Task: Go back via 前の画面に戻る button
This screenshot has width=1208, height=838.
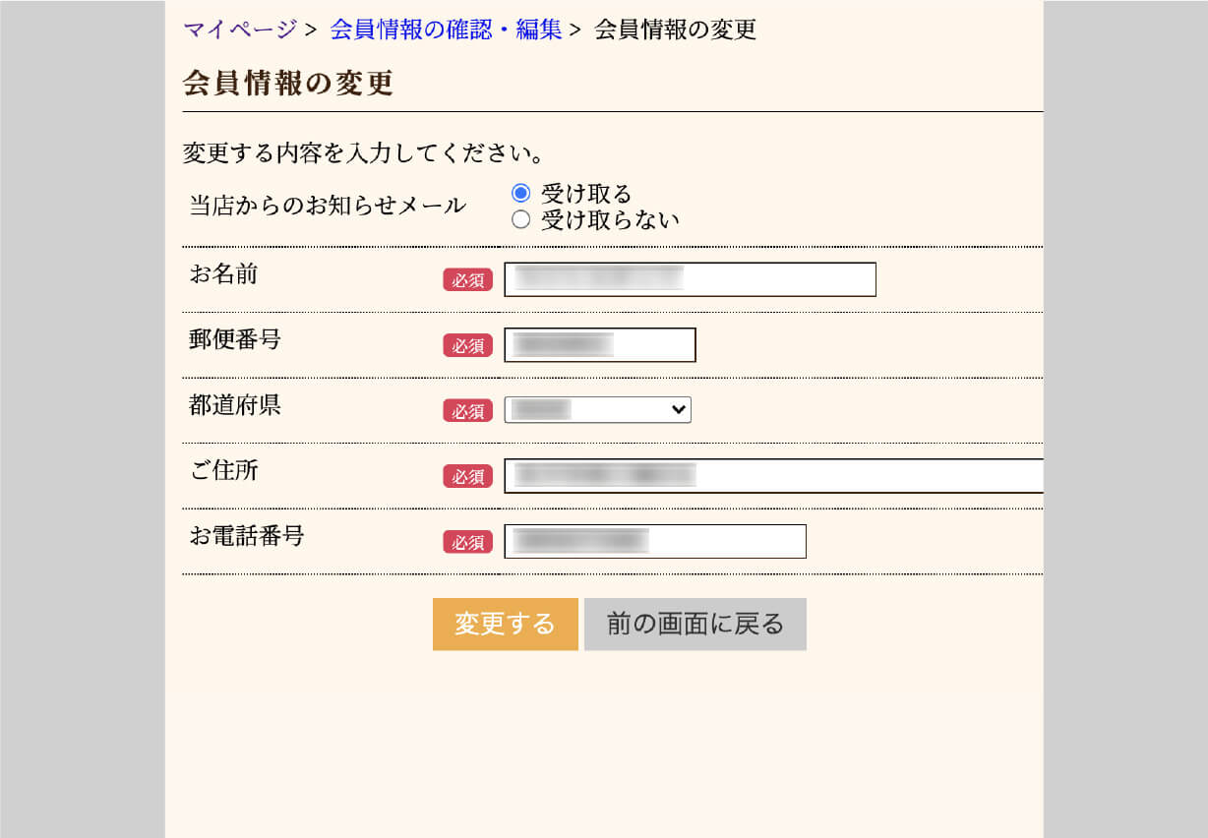Action: [x=695, y=624]
